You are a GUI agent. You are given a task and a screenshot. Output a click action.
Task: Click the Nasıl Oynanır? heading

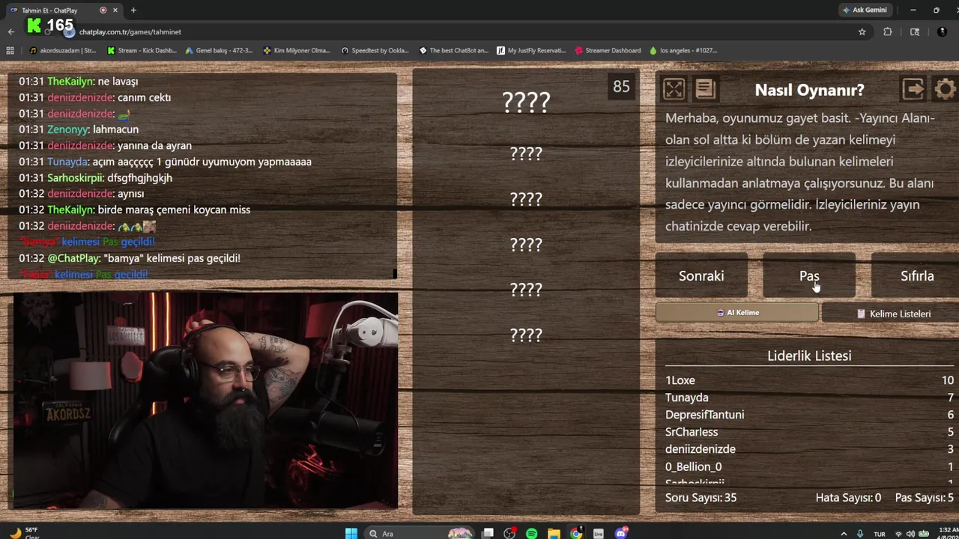tap(809, 90)
